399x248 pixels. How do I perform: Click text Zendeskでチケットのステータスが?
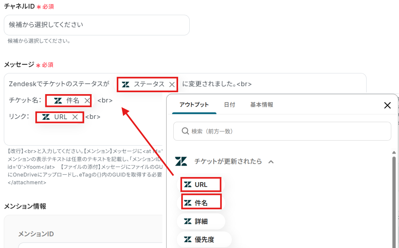[59, 84]
